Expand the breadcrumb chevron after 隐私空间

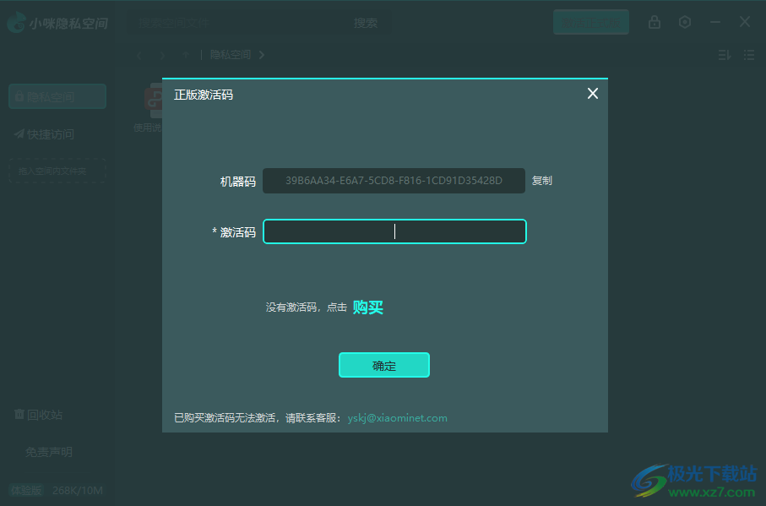(262, 54)
